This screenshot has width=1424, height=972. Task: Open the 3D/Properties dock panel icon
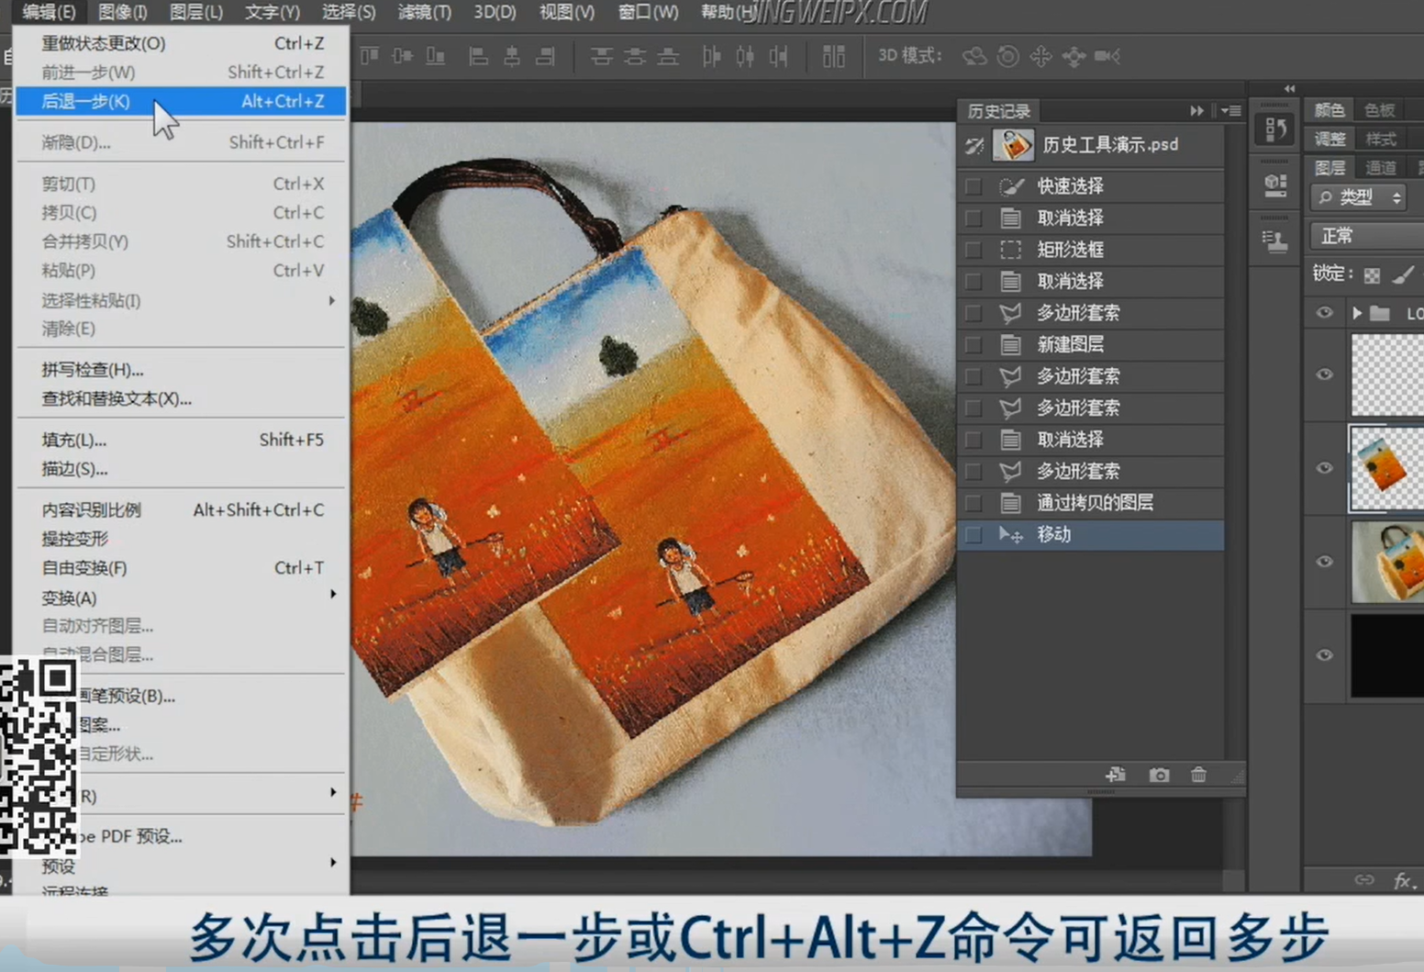click(x=1275, y=185)
